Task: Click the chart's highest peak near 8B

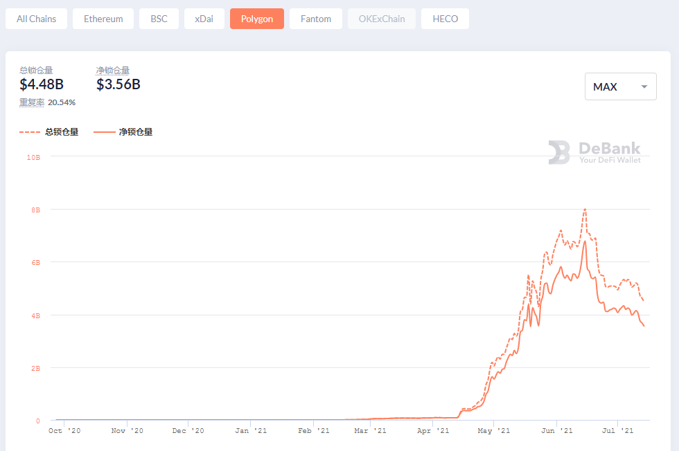Action: click(x=585, y=209)
